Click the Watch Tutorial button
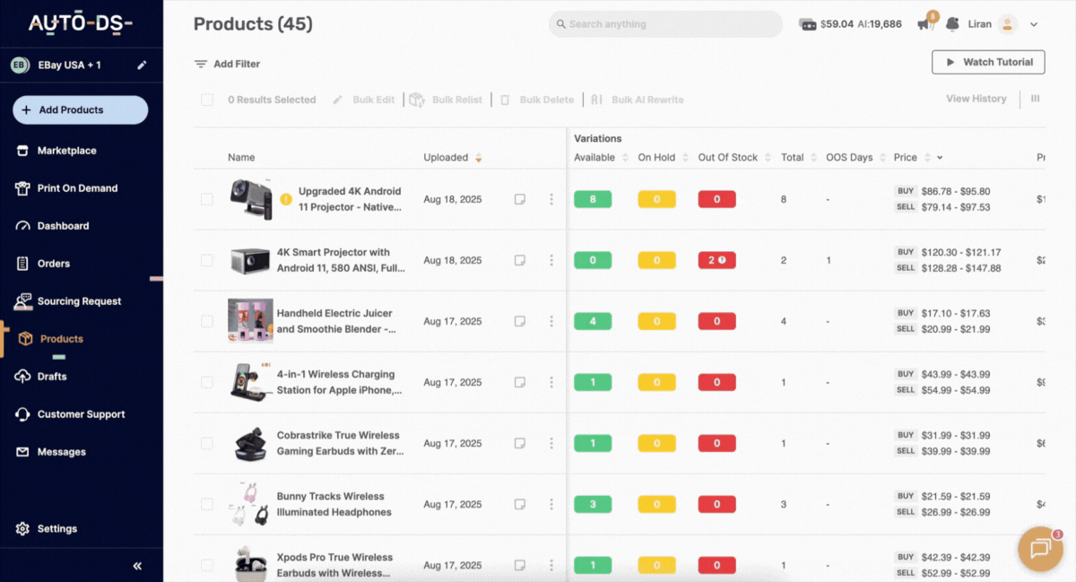1076x582 pixels. 988,62
